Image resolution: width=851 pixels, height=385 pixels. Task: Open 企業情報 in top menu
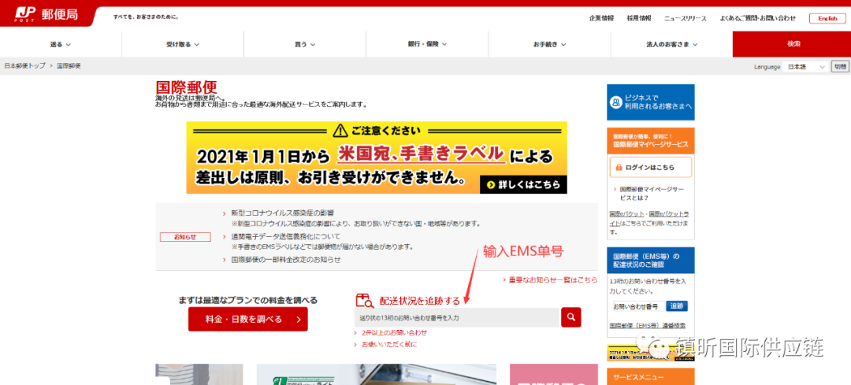(601, 18)
